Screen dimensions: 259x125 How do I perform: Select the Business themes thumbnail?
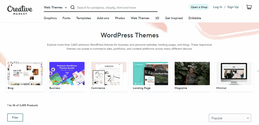point(67,73)
